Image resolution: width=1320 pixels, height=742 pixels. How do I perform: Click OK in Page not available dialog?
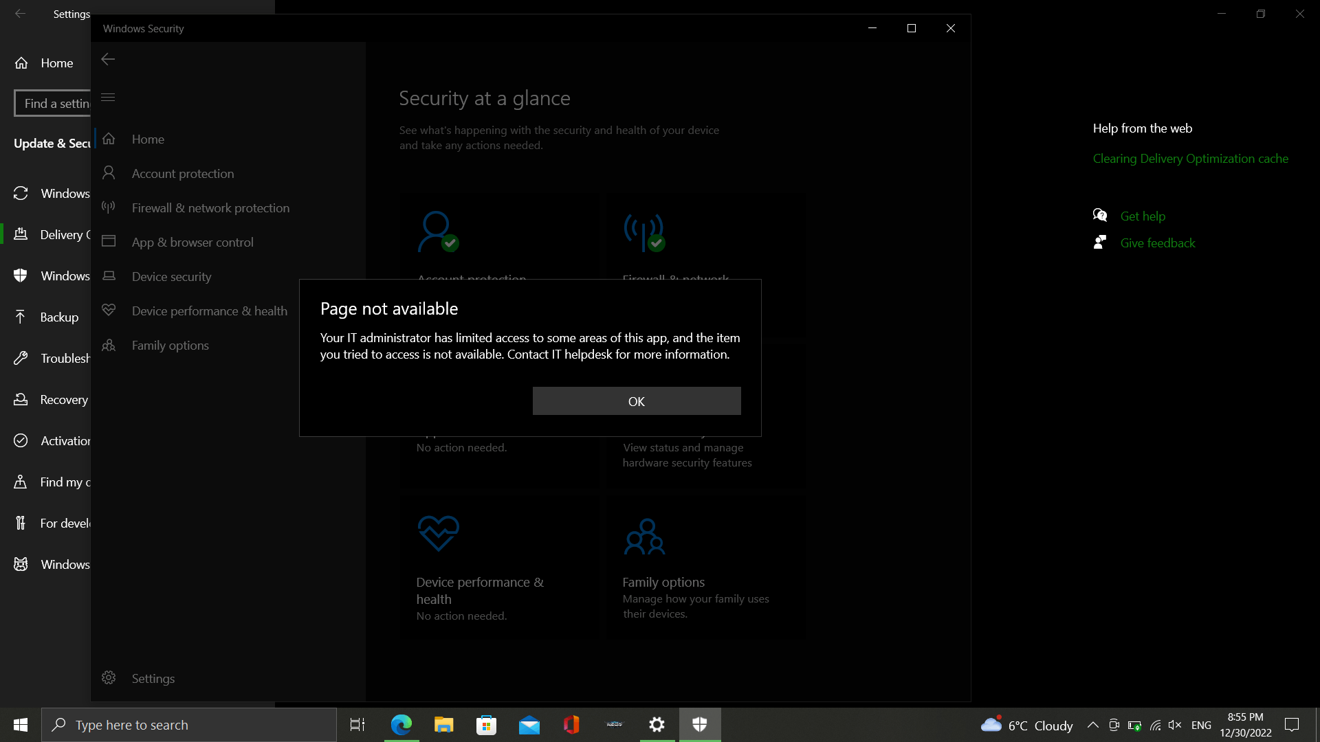(637, 401)
